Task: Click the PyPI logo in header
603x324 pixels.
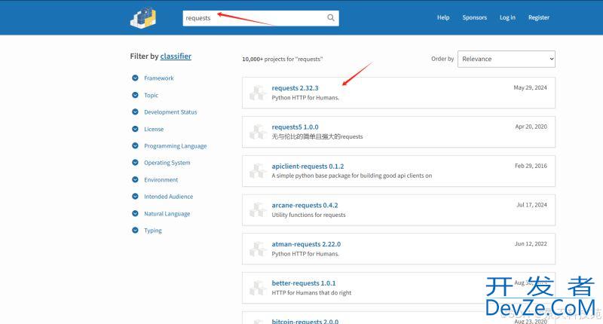Action: tap(143, 17)
